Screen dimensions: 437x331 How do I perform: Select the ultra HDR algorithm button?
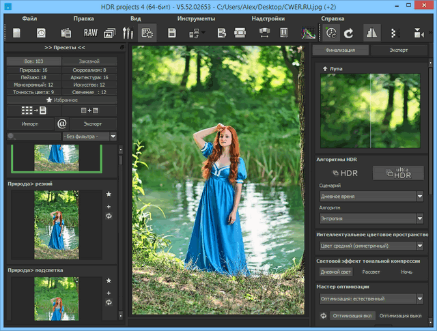pyautogui.click(x=399, y=173)
